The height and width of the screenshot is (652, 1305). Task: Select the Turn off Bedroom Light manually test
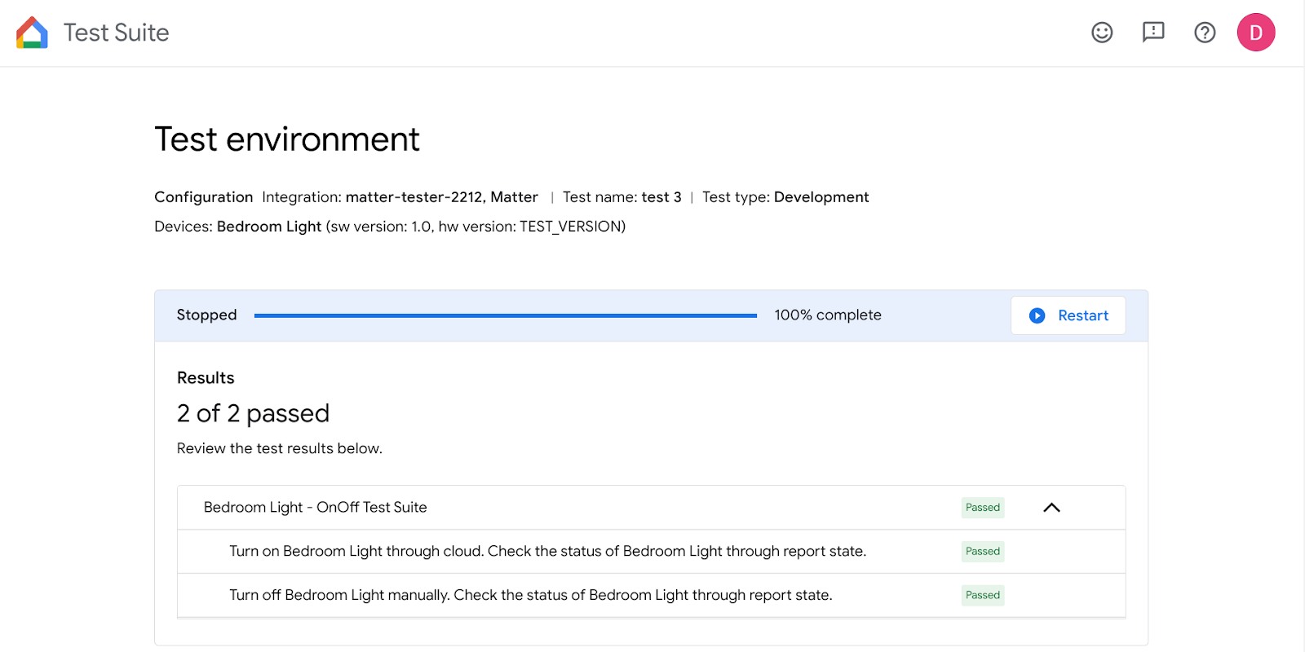(x=530, y=596)
